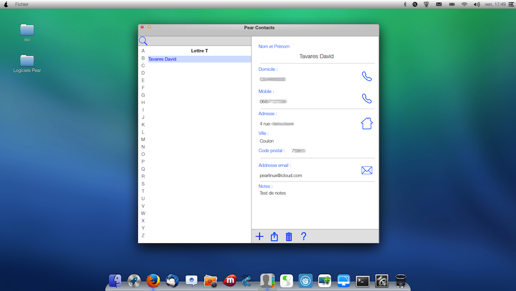Select Tavares David in contact list
516x291 pixels.
(x=199, y=59)
